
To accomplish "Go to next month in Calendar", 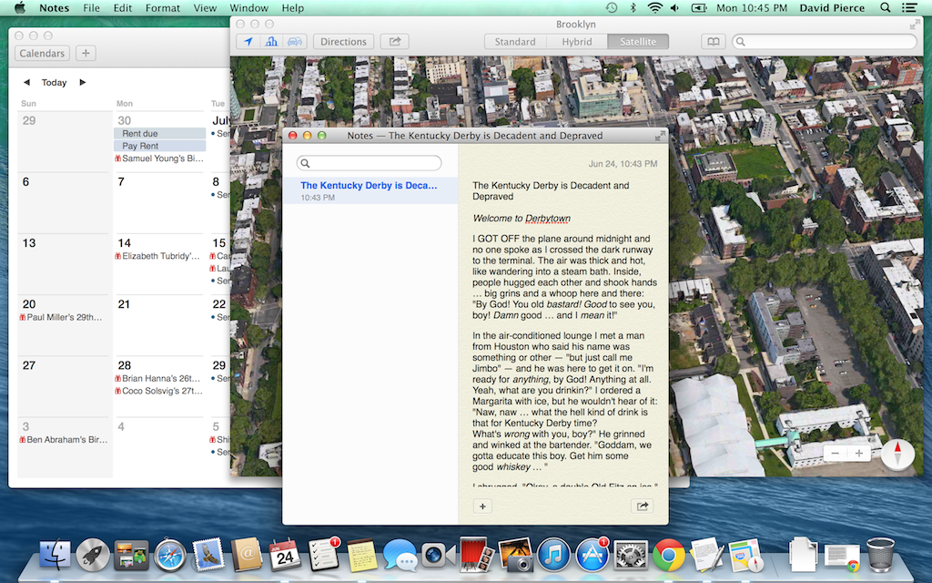I will point(83,82).
